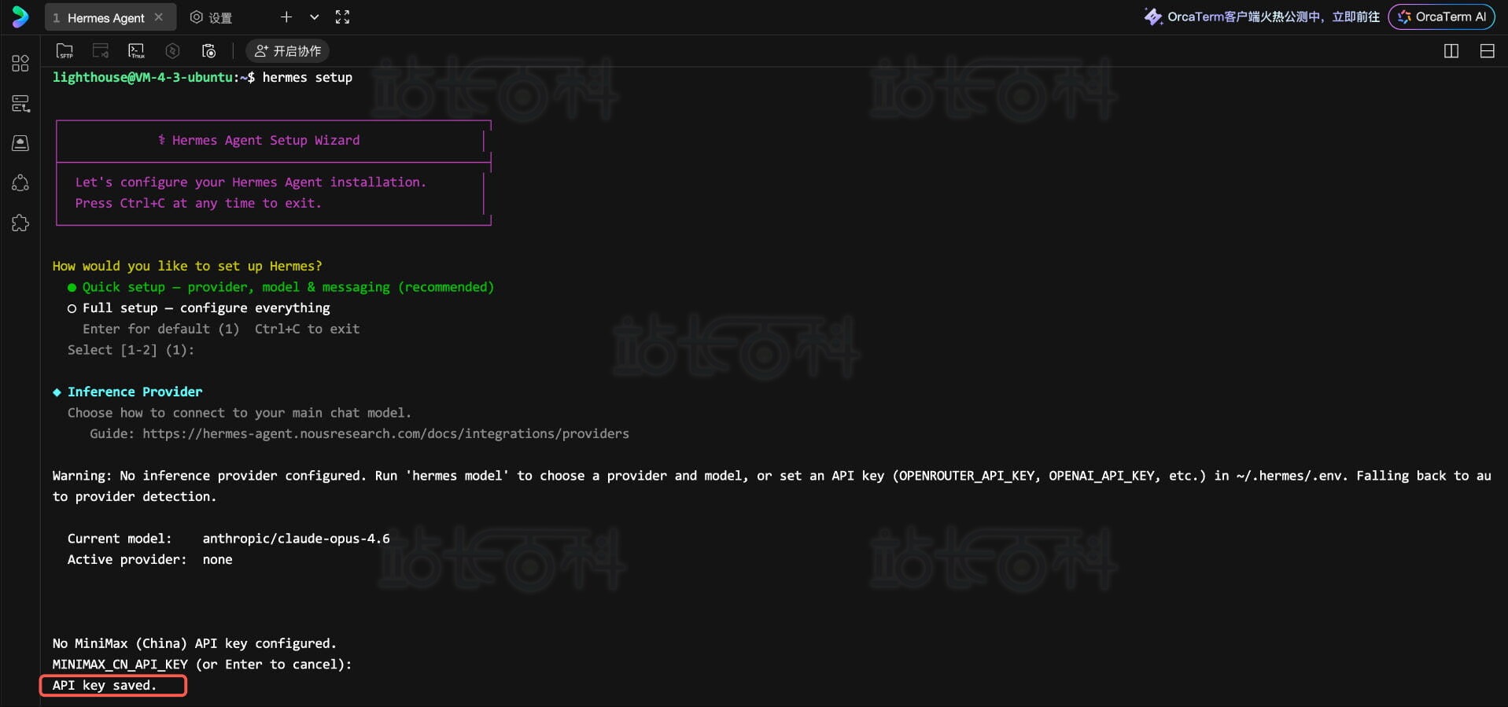Click the hermes-agent providers guide URL

(385, 434)
